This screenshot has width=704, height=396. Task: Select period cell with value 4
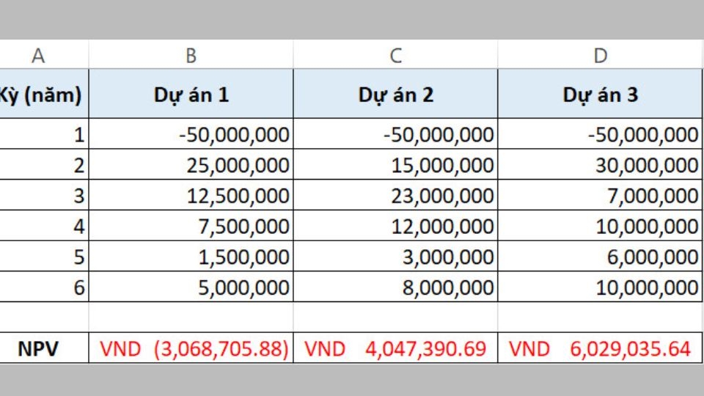click(44, 225)
